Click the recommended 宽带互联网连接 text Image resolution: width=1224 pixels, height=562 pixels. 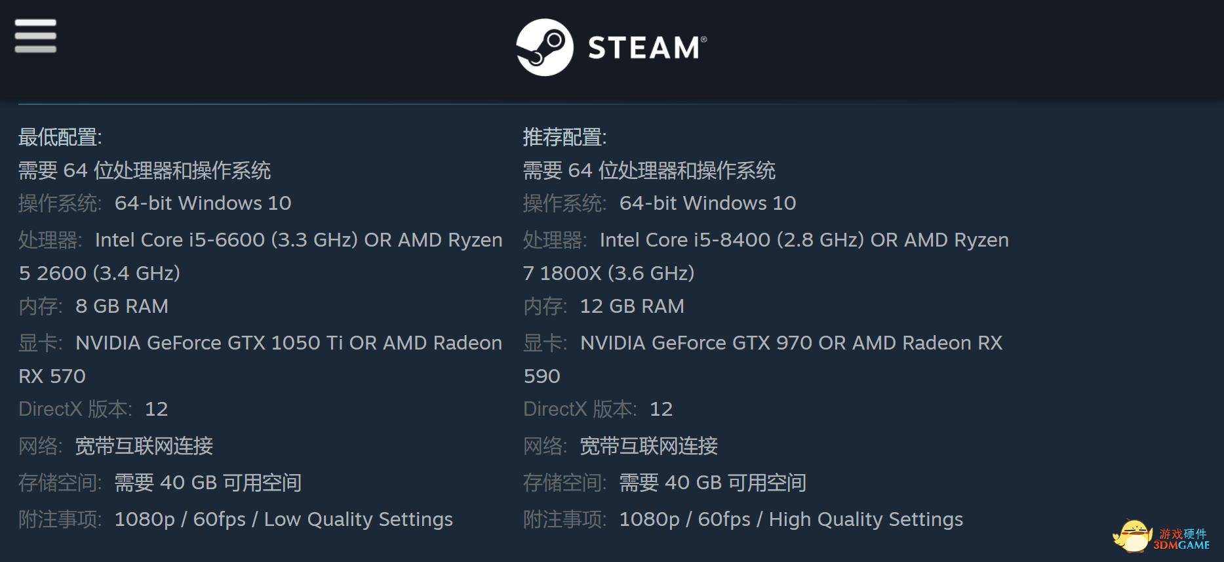pyautogui.click(x=649, y=446)
